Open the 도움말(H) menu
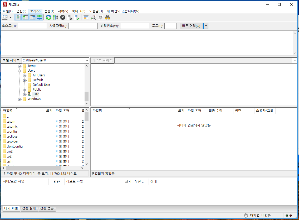 click(x=96, y=11)
